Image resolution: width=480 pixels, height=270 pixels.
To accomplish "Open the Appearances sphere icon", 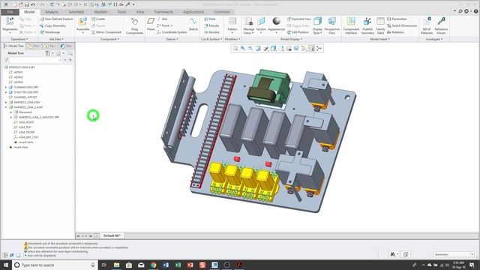I will [276, 21].
